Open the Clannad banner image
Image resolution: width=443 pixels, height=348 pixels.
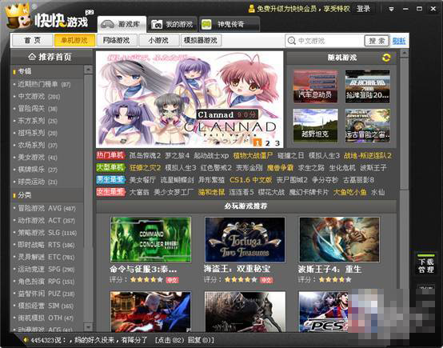[x=190, y=99]
